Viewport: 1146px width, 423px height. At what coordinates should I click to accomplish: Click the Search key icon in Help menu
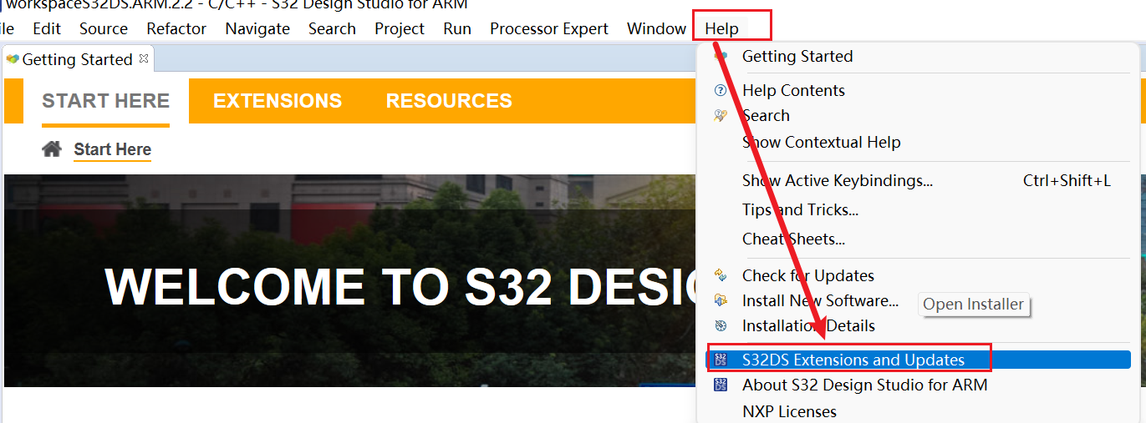[721, 115]
